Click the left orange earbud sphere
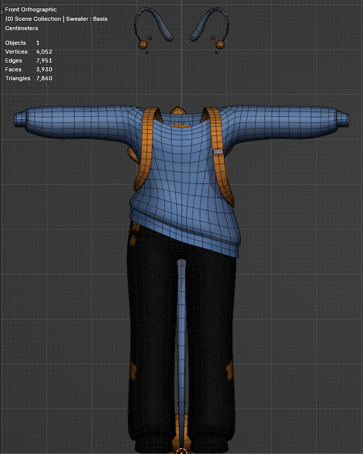The height and width of the screenshot is (454, 363). point(143,45)
